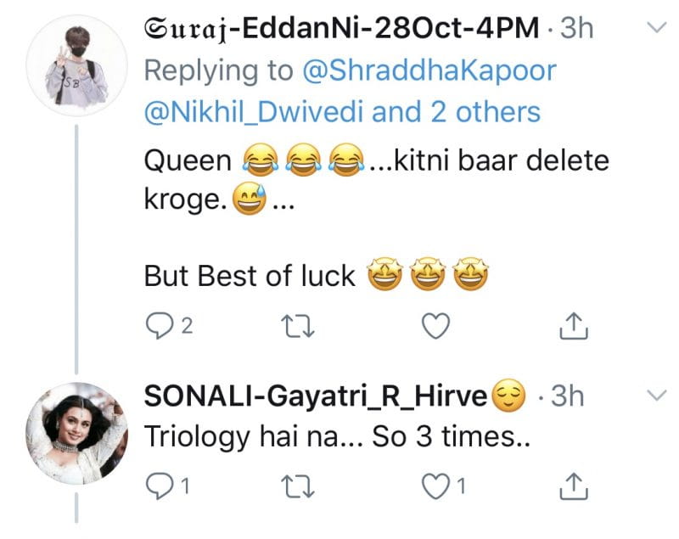Retweet SONALI's Triology hai na tweet

pos(298,486)
